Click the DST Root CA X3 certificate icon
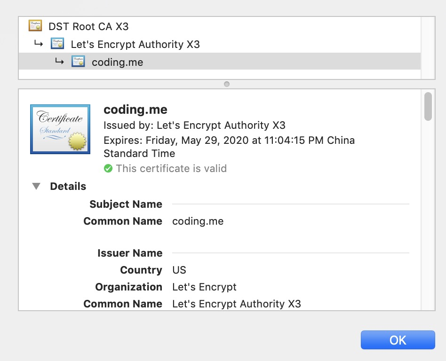The height and width of the screenshot is (361, 446). pyautogui.click(x=35, y=26)
